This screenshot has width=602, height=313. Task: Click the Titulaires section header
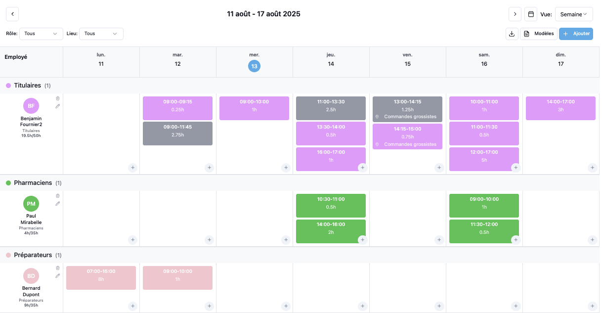coord(28,85)
